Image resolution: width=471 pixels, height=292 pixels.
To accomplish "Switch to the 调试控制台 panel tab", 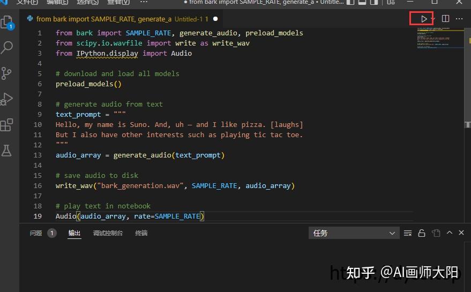I will click(x=108, y=233).
